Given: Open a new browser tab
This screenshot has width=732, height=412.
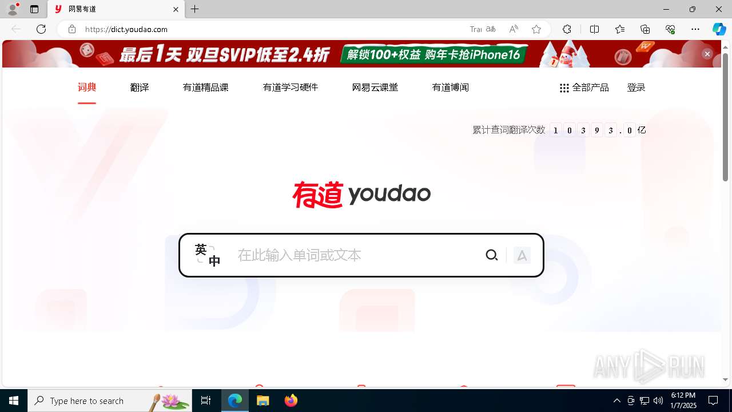Looking at the screenshot, I should [195, 9].
